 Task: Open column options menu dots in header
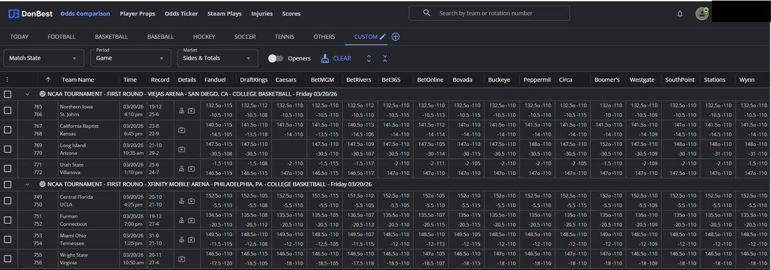(7, 80)
